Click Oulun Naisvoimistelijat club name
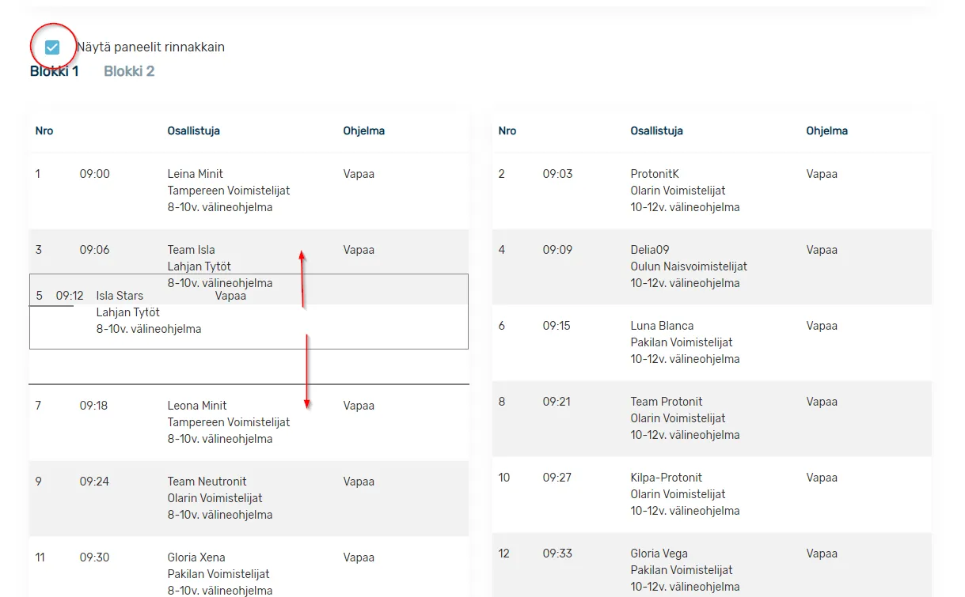This screenshot has height=597, width=965. (690, 266)
